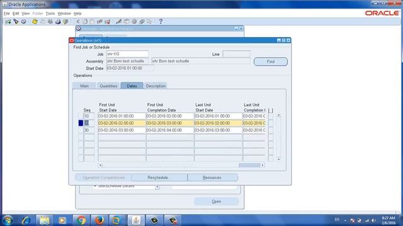Switch to the Main tab

84,86
